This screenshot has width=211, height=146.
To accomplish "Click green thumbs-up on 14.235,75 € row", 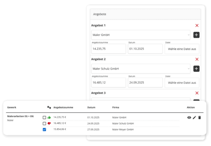I will click(49, 117).
